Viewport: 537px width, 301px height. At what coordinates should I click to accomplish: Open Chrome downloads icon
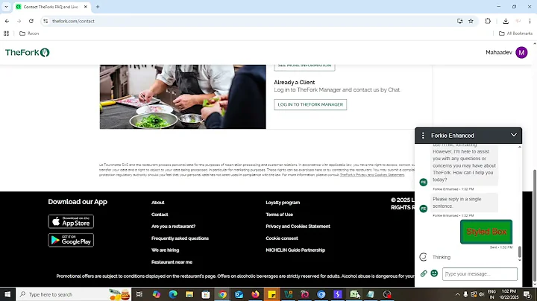pos(506,21)
